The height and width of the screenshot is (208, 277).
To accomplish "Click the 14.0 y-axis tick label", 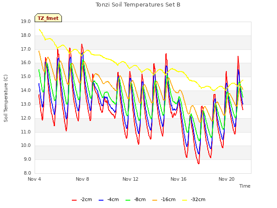I will coord(26,91).
